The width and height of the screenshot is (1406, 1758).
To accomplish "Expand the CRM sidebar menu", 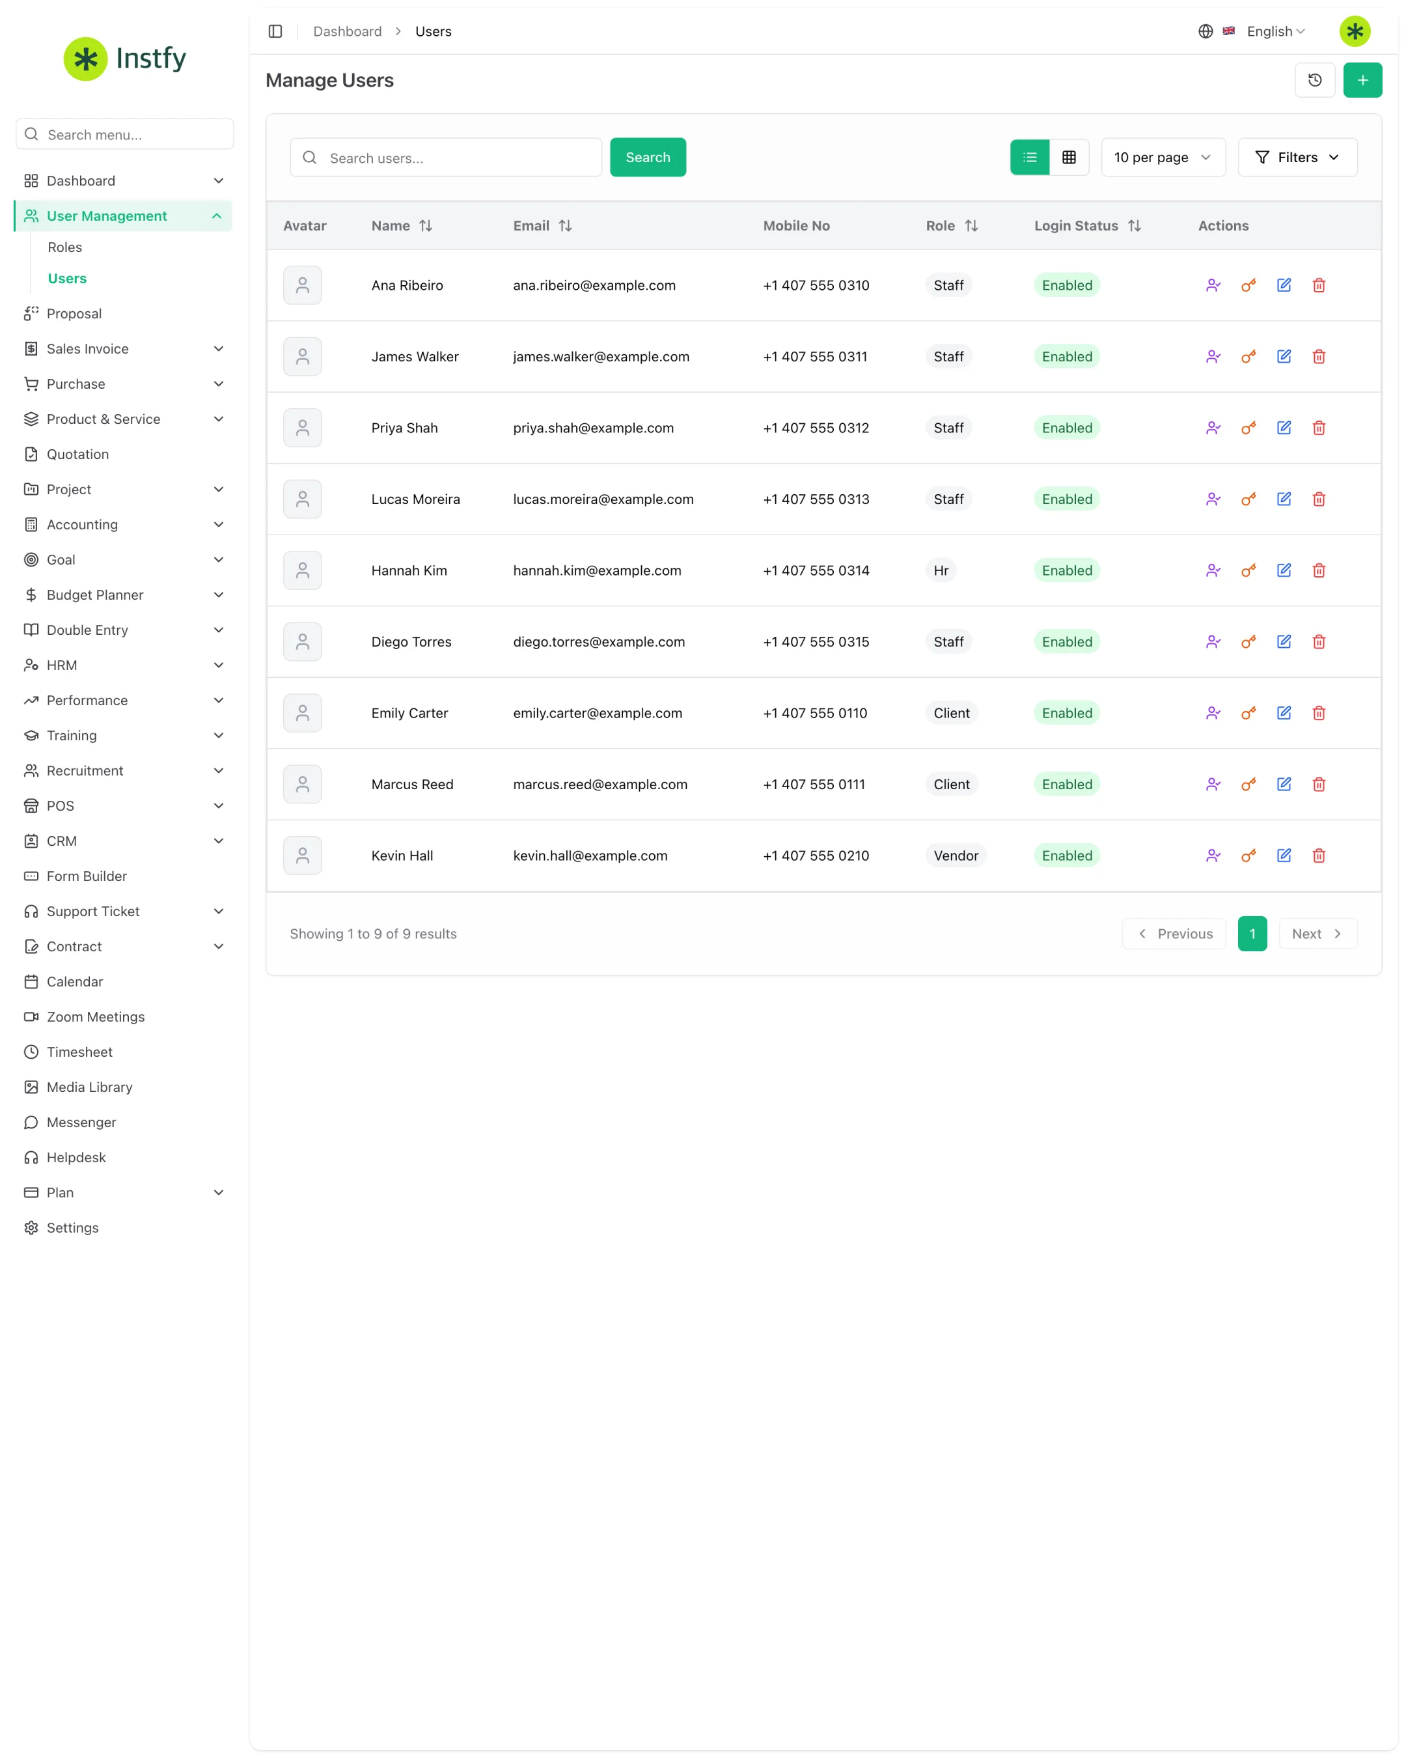I will pos(123,841).
